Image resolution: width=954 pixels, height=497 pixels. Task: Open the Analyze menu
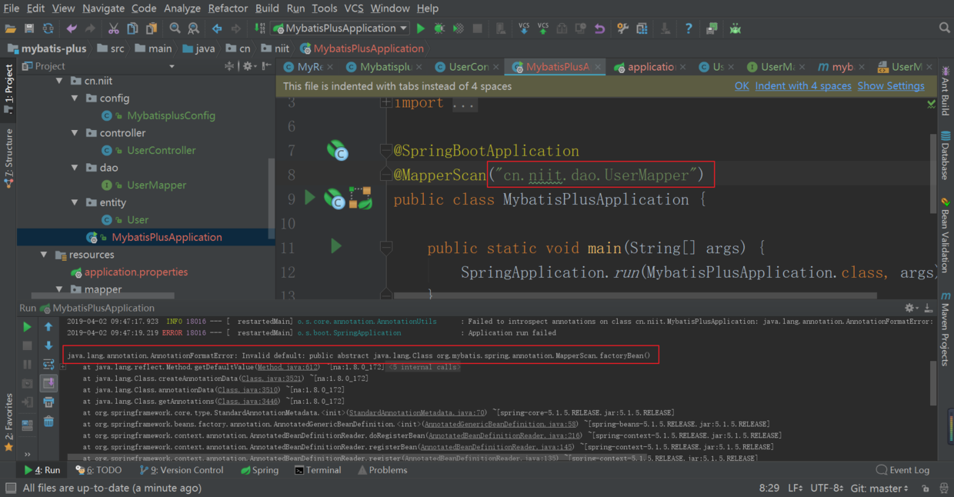182,8
